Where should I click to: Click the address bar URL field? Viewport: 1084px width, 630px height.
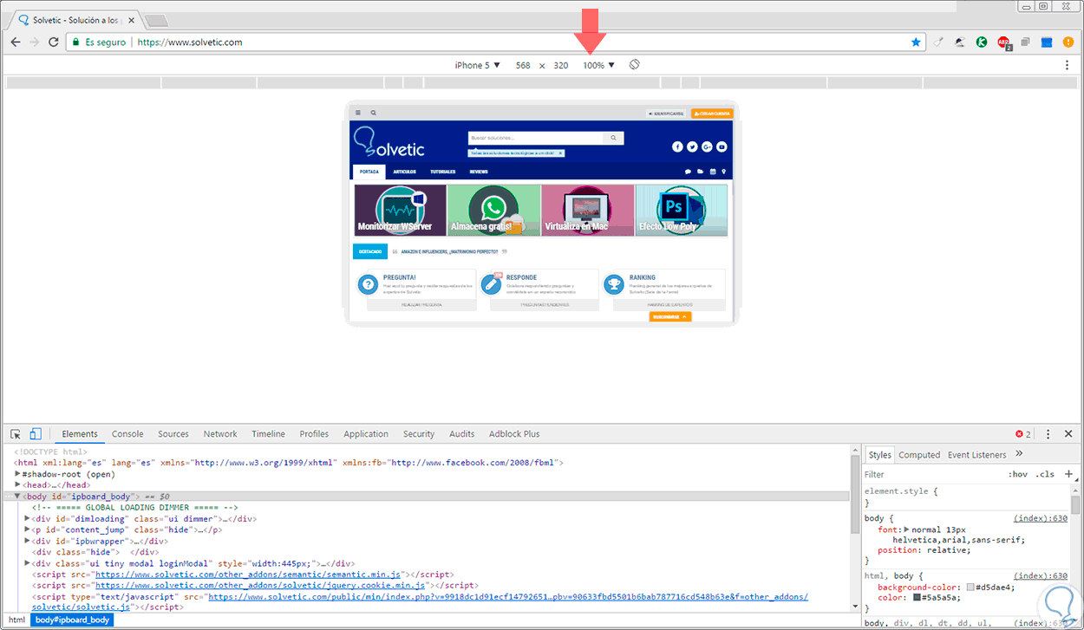[520, 42]
